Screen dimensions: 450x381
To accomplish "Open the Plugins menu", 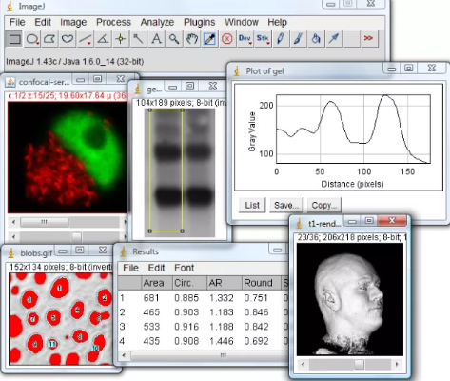I will tap(200, 22).
